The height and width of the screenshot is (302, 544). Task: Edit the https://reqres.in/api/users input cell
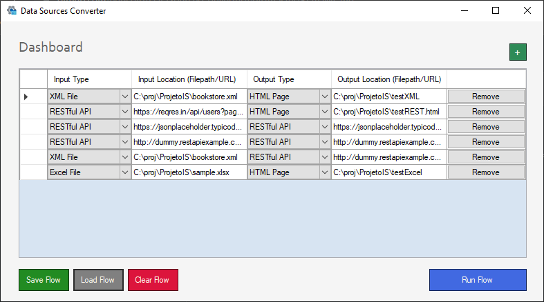(189, 112)
